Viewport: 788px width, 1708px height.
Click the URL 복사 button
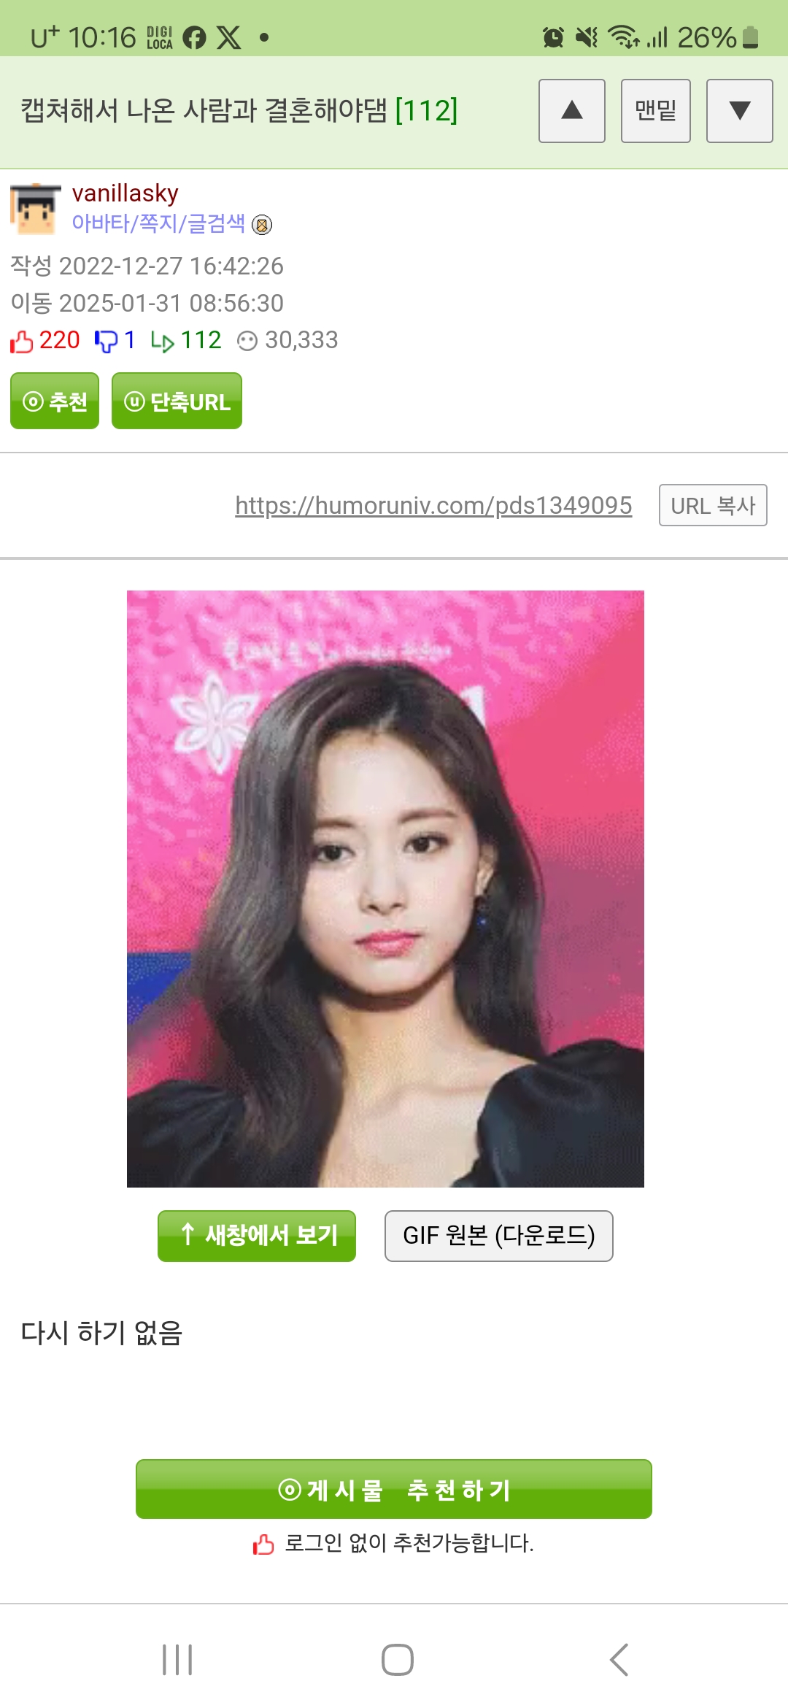713,505
